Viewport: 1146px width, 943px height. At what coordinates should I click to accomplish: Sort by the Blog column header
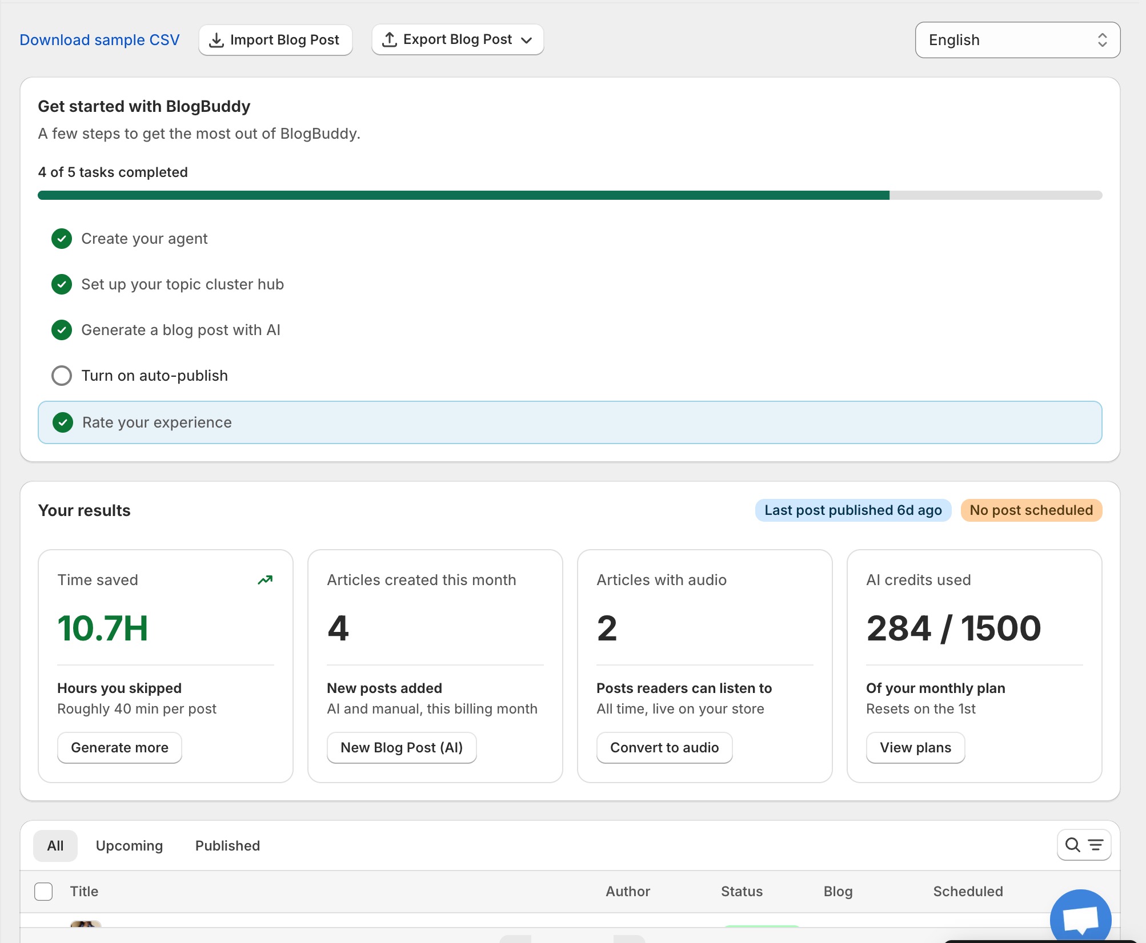[838, 892]
